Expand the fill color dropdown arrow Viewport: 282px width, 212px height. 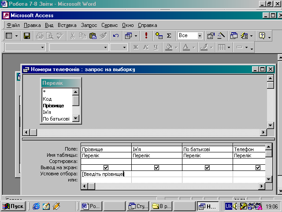point(176,47)
